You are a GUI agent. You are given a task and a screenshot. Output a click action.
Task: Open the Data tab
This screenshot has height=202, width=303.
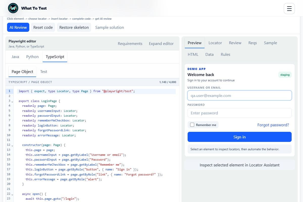click(x=210, y=54)
